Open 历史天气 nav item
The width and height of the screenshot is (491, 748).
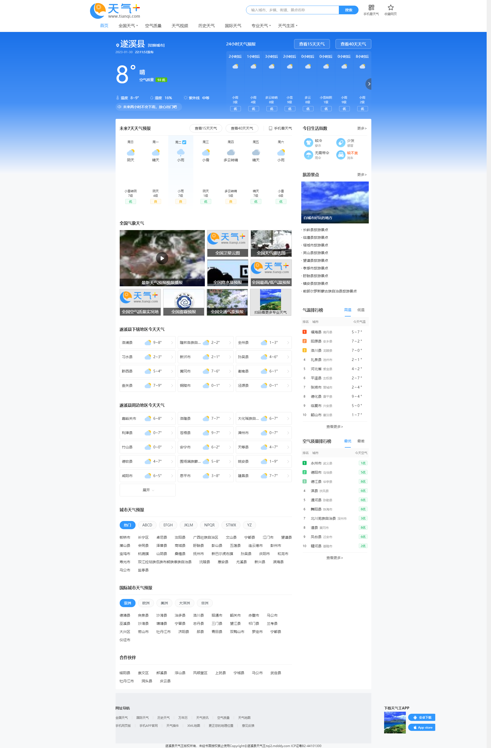click(206, 26)
